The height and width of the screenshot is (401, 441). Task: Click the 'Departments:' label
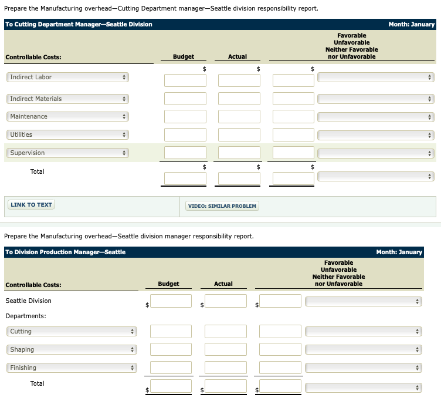click(x=26, y=316)
